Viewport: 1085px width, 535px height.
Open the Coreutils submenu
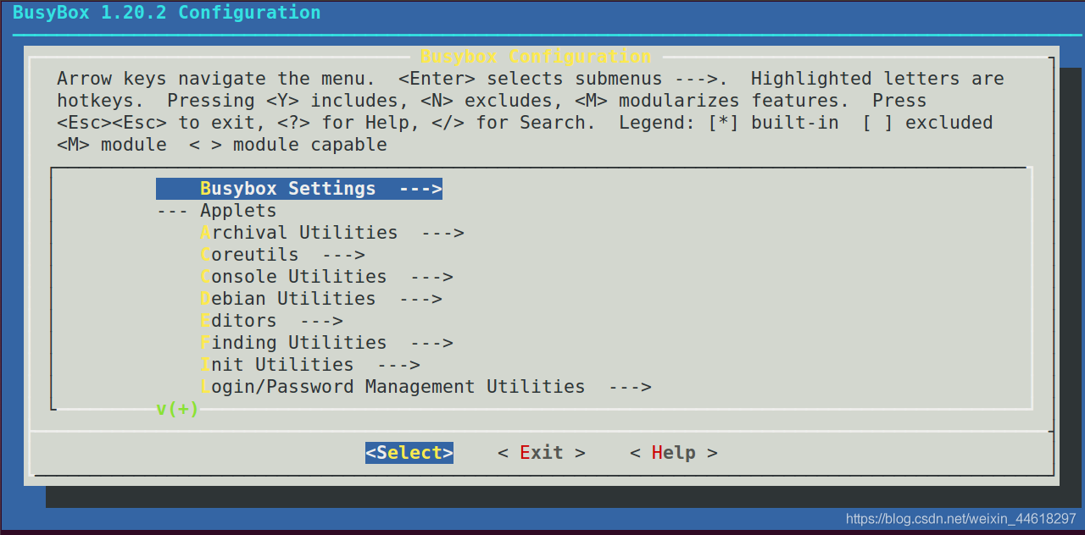tap(283, 254)
